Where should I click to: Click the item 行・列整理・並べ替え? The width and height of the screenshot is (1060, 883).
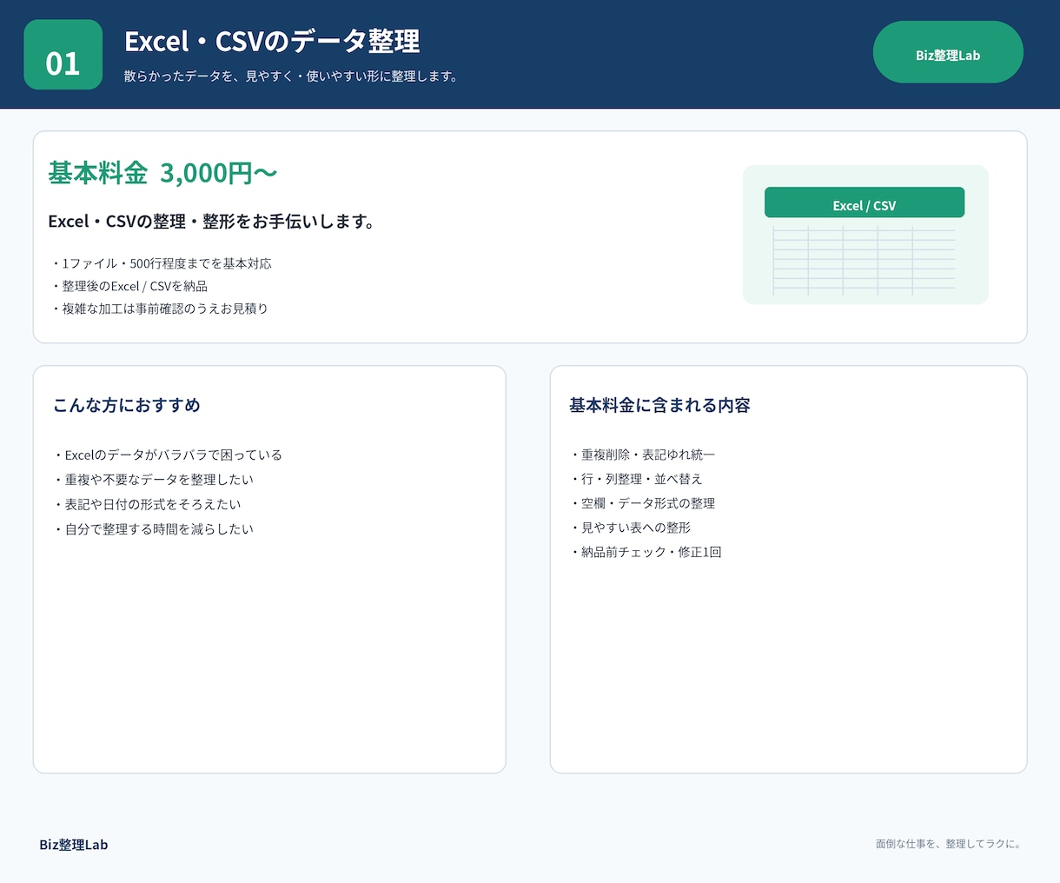coord(636,479)
